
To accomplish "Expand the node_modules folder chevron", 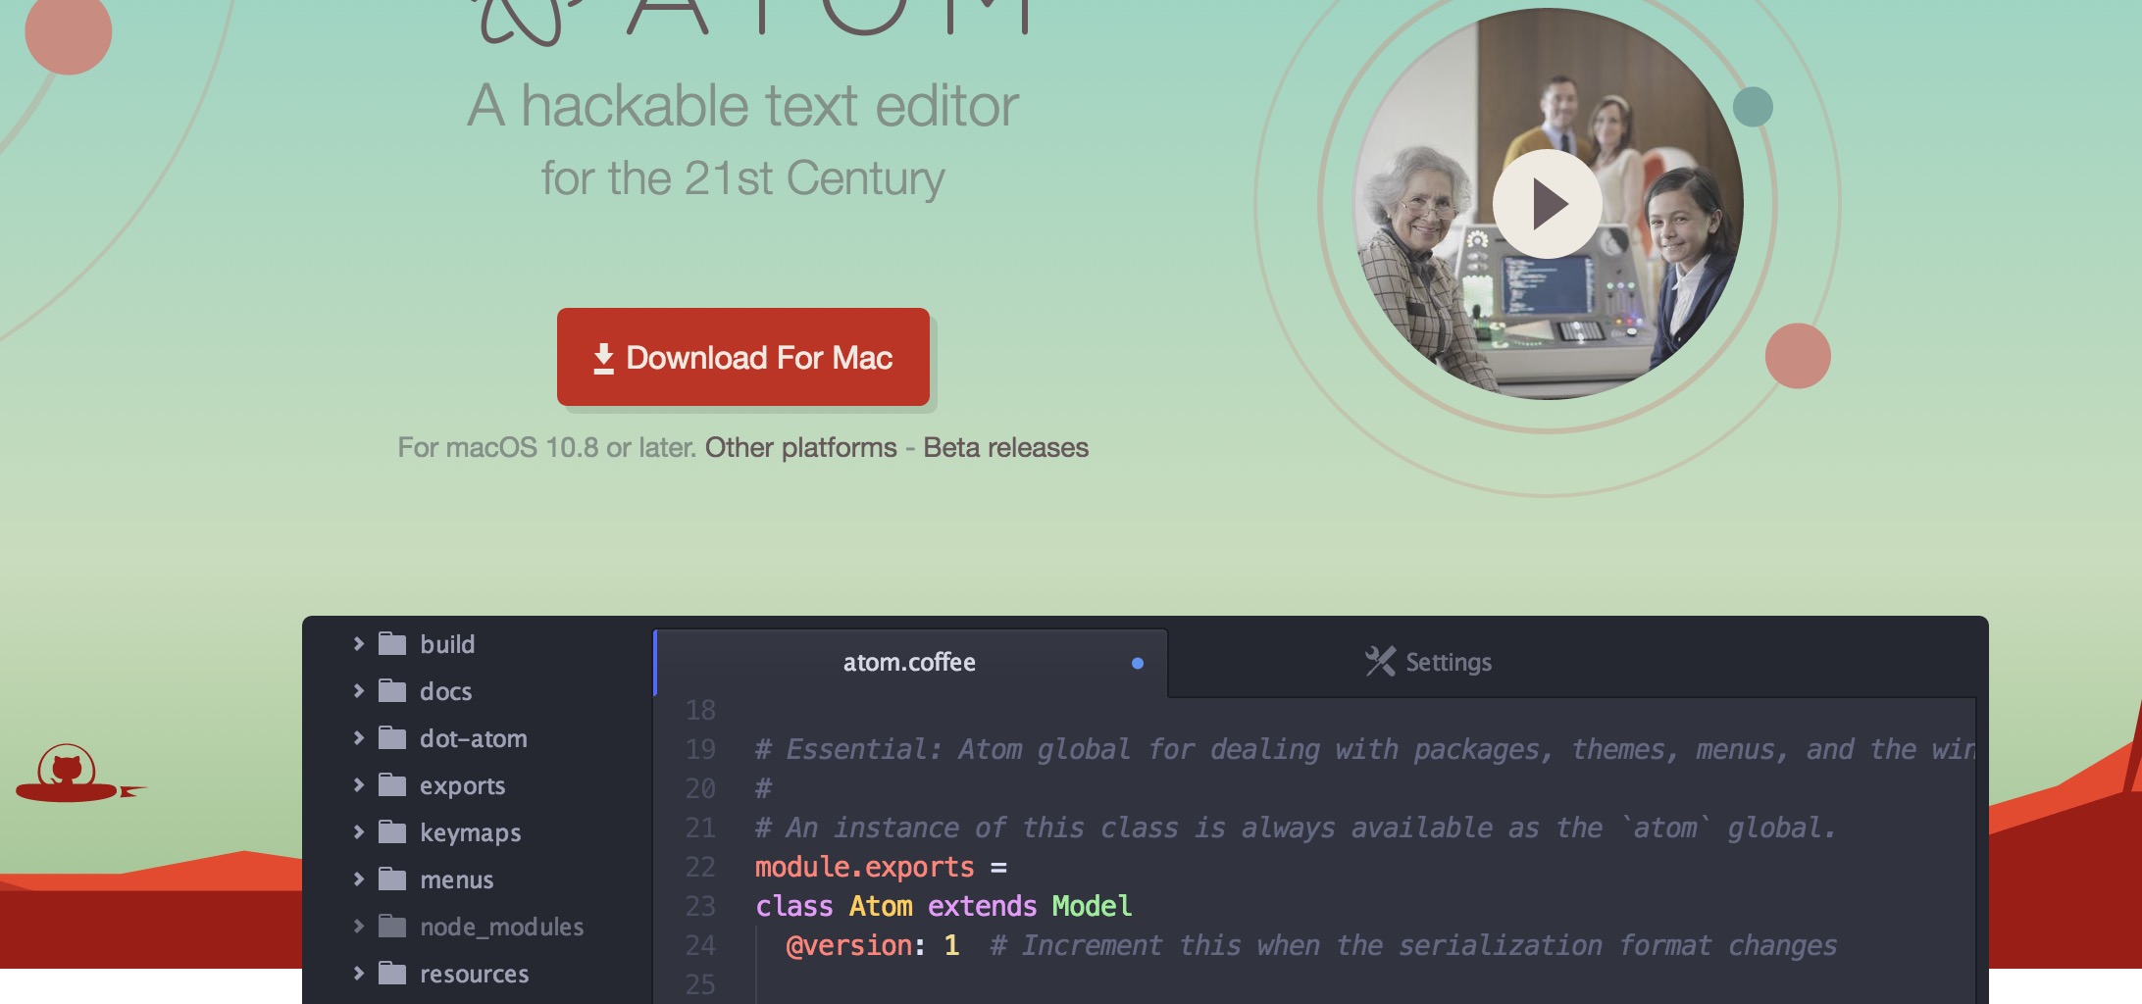I will (x=358, y=926).
